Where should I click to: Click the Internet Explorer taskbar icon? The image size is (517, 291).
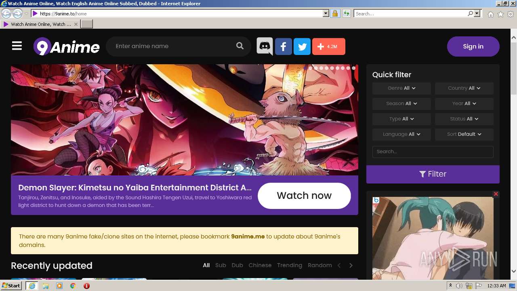tap(32, 286)
